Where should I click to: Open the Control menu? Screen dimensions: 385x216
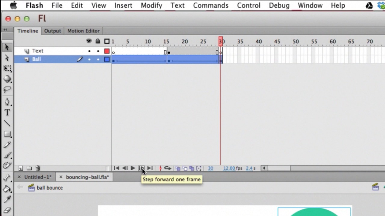[248, 5]
